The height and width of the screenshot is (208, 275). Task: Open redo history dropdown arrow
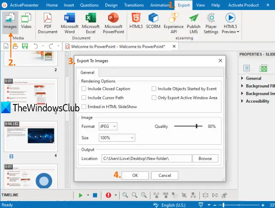point(58,46)
